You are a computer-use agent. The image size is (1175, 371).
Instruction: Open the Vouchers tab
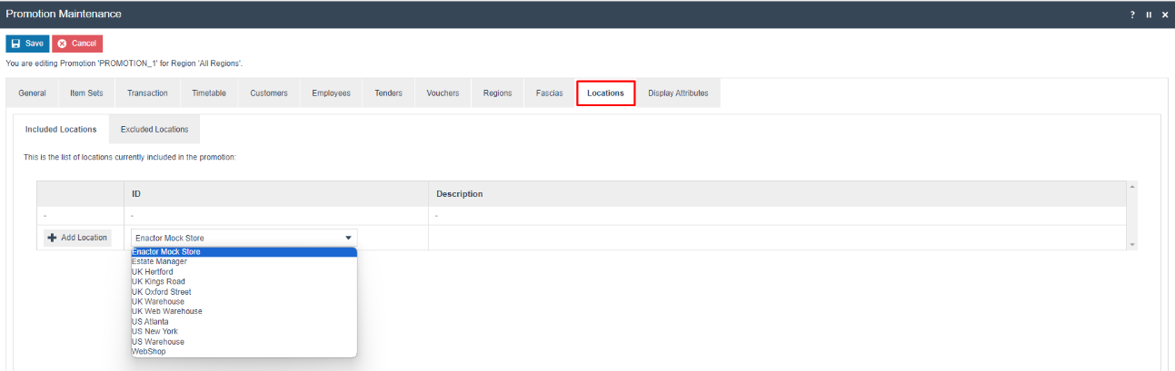[x=443, y=93]
